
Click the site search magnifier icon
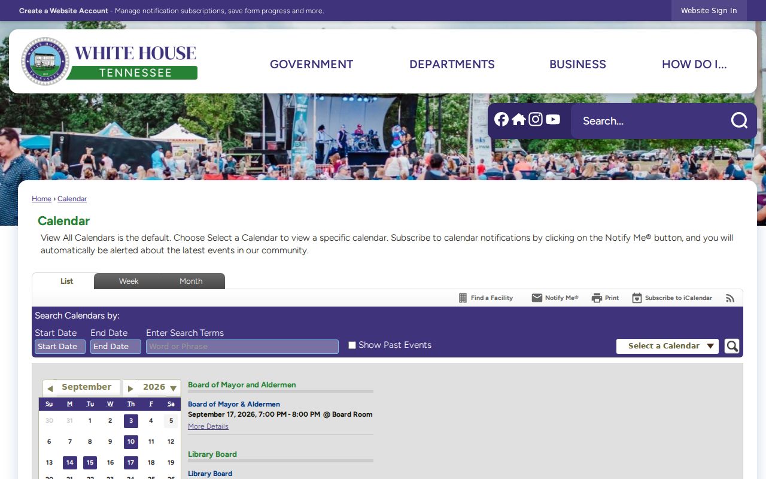[739, 120]
